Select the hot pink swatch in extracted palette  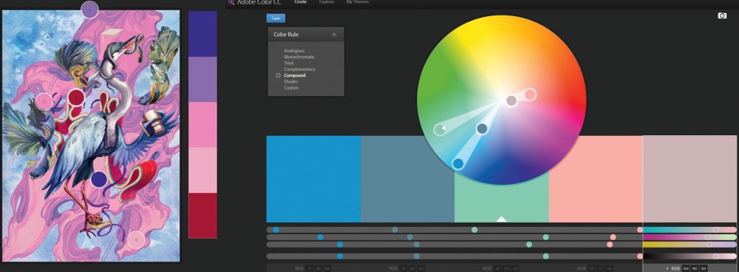pyautogui.click(x=202, y=124)
